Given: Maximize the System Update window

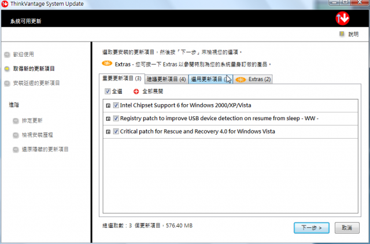Looking at the screenshot, I should (x=345, y=2).
